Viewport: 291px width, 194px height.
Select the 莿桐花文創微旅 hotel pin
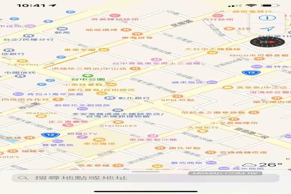[82, 109]
